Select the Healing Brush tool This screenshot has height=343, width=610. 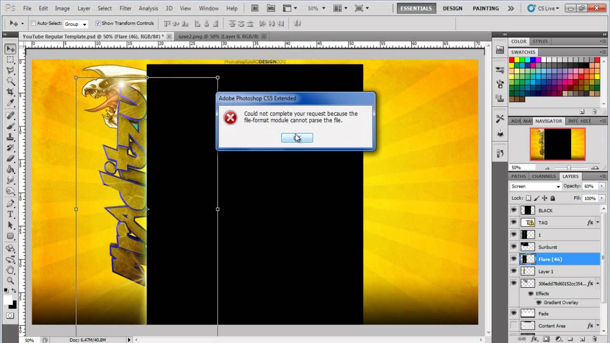[10, 116]
